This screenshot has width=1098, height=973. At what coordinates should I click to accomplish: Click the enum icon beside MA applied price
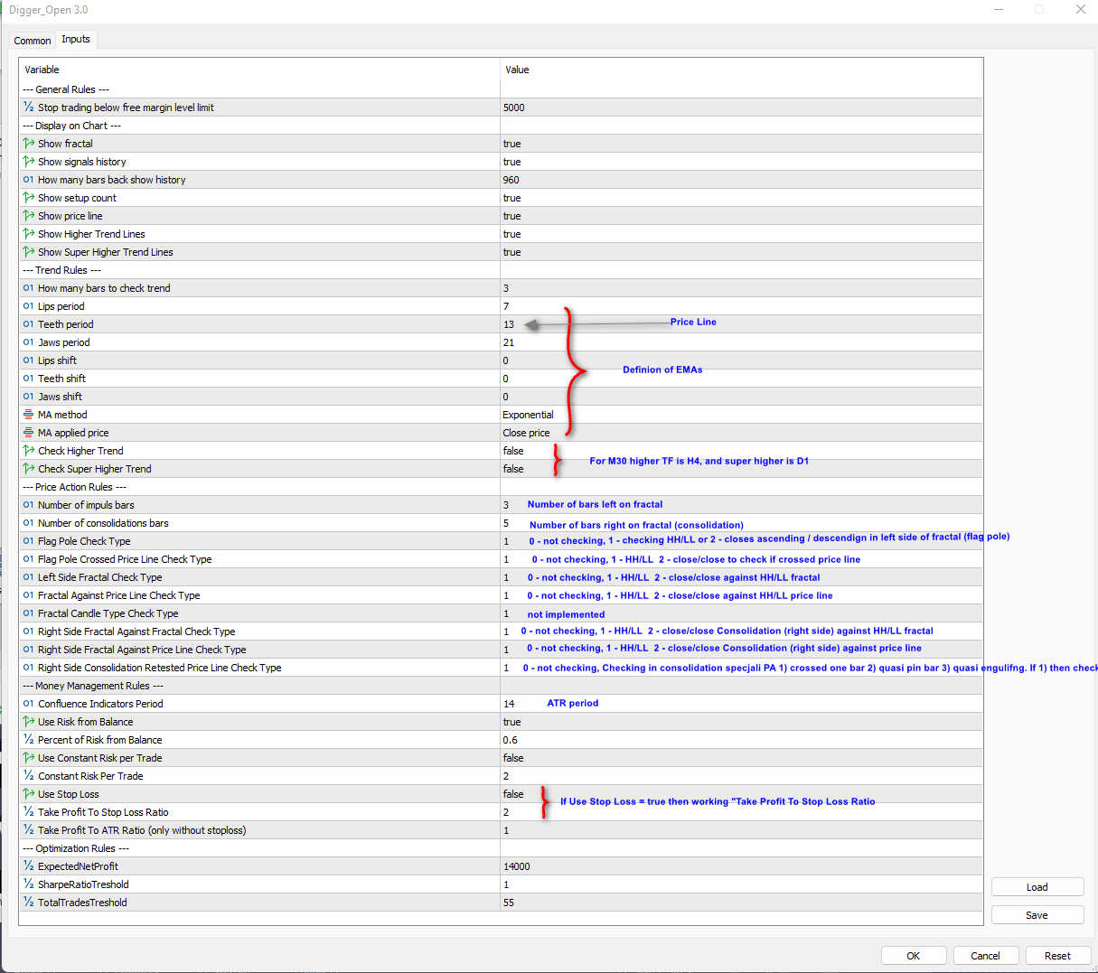tap(29, 433)
